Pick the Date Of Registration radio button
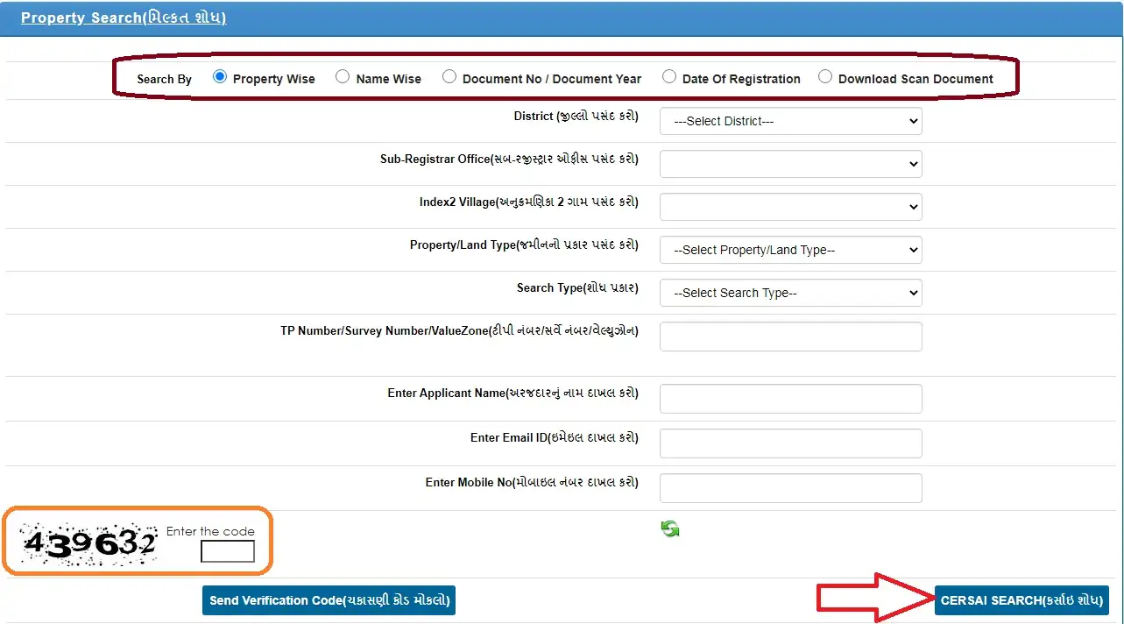Viewport: 1124px width, 624px height. click(669, 77)
